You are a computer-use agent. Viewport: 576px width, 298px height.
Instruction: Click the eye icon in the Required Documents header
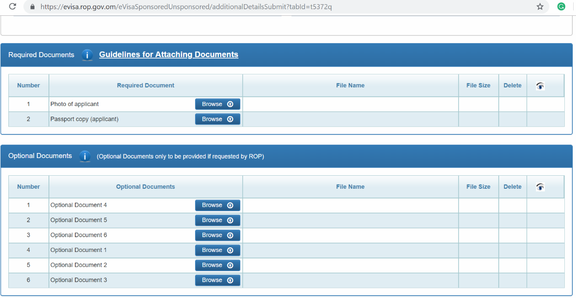[x=540, y=86]
